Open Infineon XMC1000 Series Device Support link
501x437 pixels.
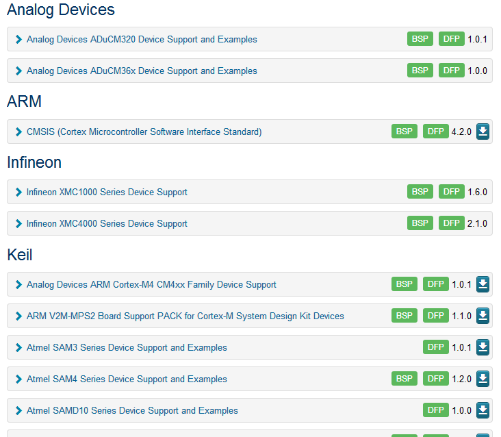coord(107,192)
